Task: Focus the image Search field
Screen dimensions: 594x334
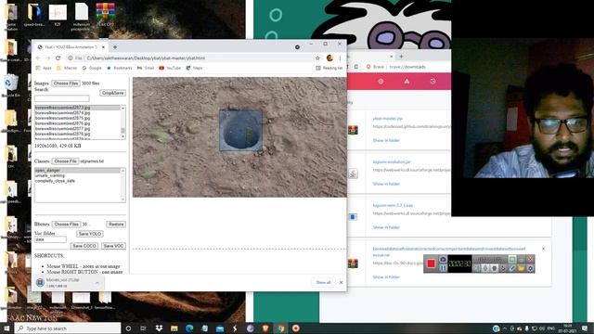Action: 62,98
